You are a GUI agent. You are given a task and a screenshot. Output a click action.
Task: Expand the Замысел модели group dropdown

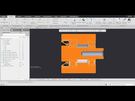[x=105, y=26]
